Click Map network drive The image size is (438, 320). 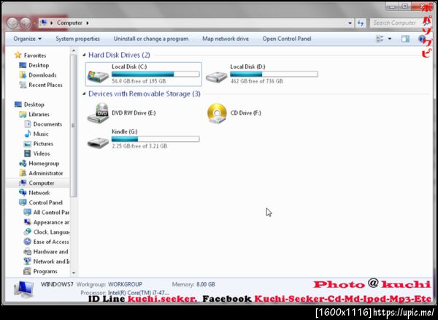click(x=226, y=39)
